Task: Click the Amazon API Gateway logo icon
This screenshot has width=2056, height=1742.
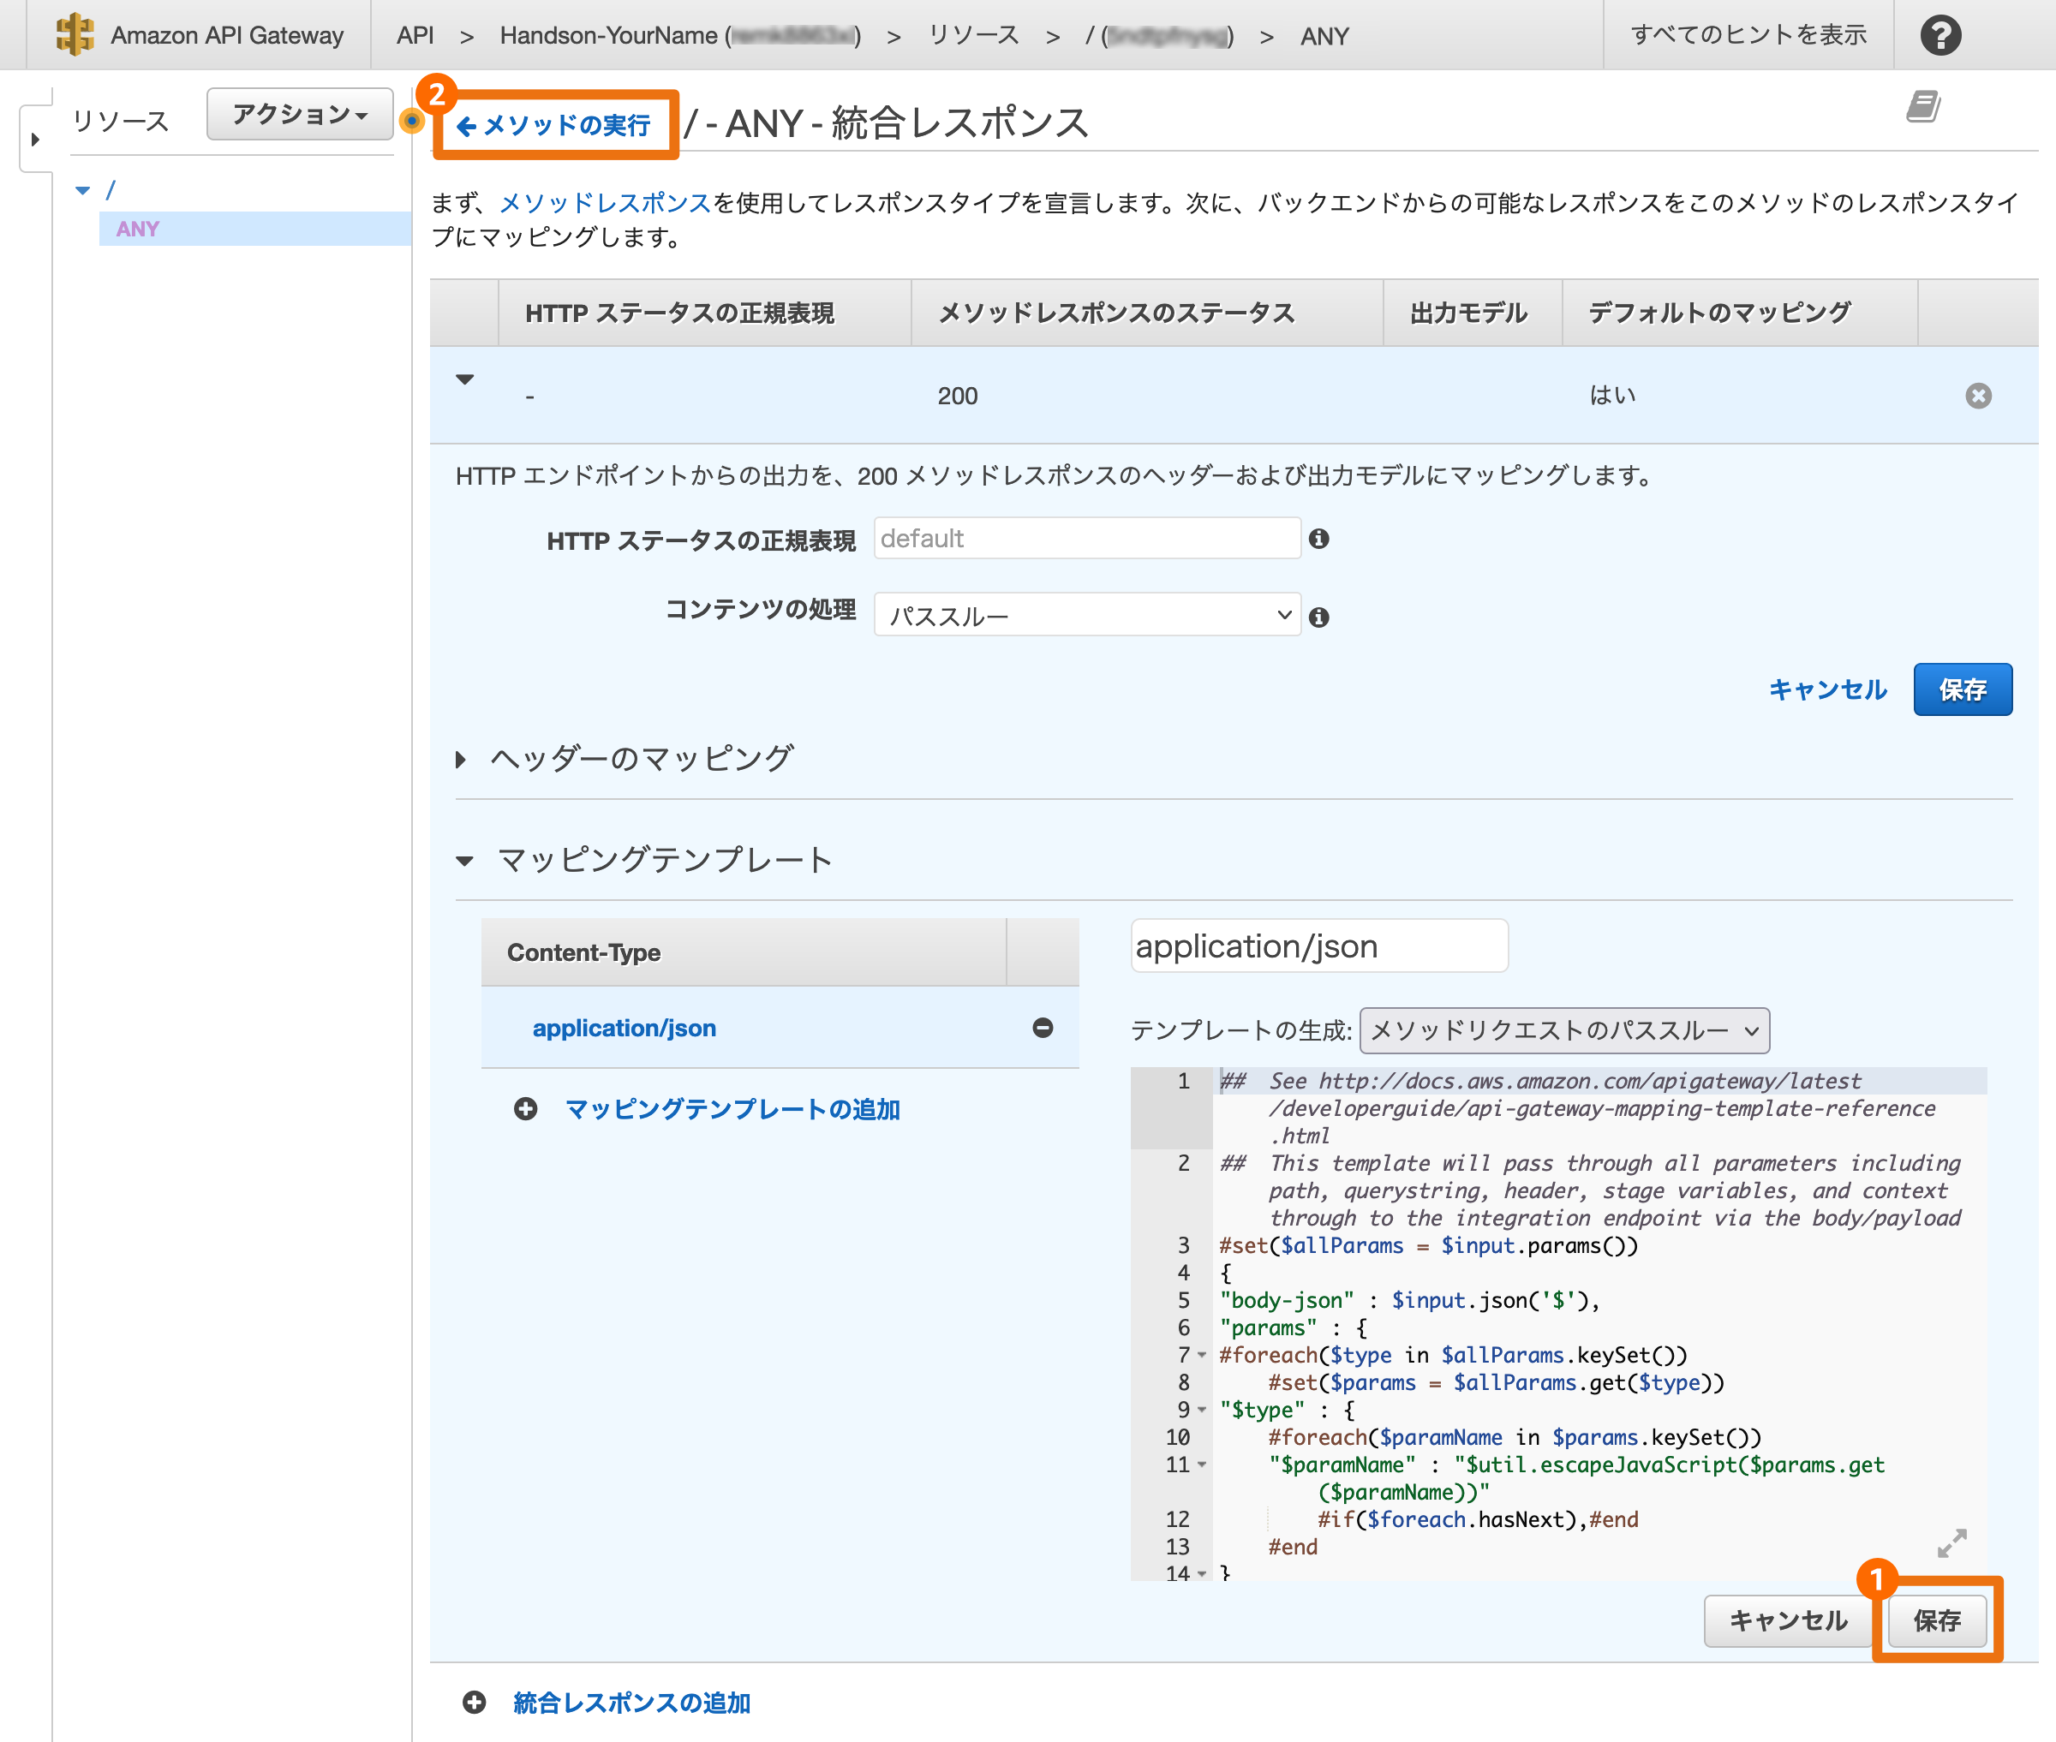Action: (x=74, y=34)
